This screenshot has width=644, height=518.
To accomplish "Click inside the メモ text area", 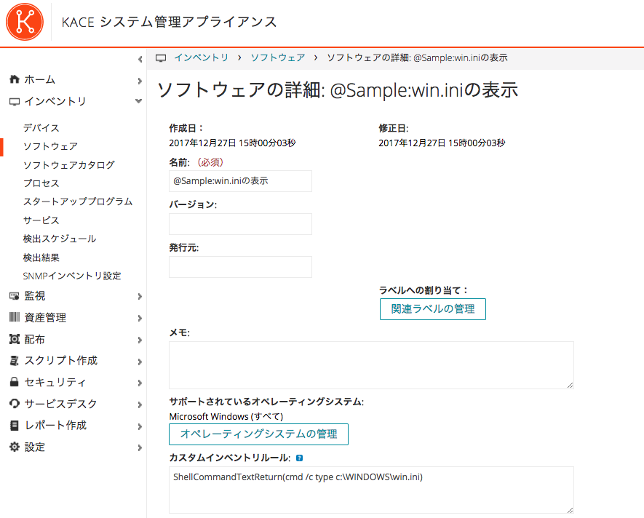I will 371,365.
